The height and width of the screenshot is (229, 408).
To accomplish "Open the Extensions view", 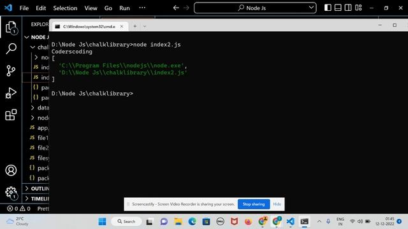I will coord(11,114).
